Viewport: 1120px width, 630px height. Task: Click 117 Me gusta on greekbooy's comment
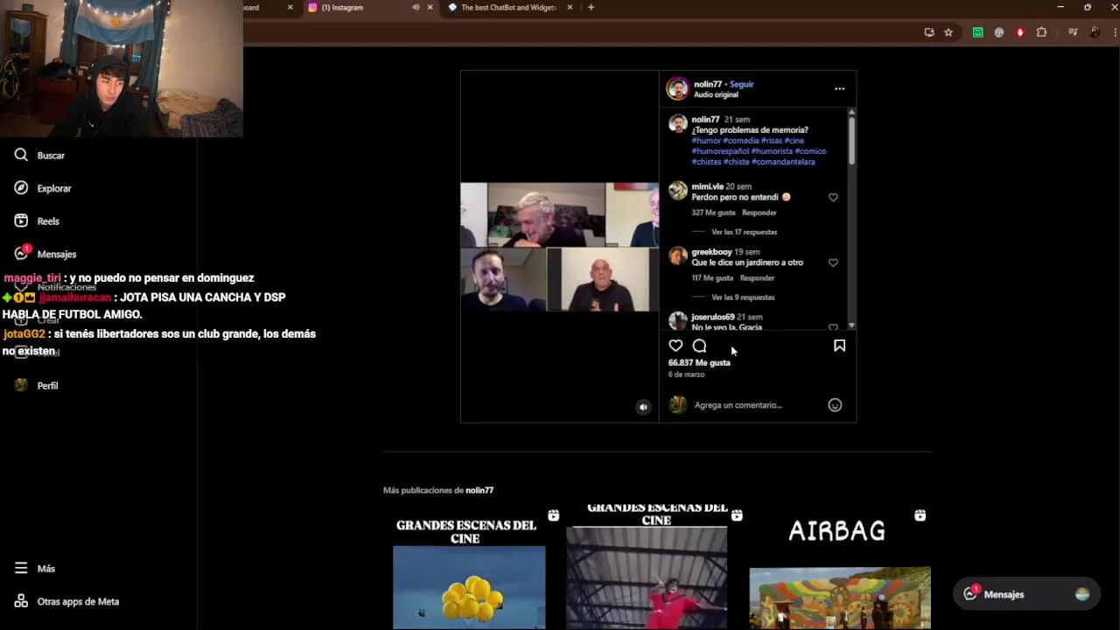[x=712, y=278]
